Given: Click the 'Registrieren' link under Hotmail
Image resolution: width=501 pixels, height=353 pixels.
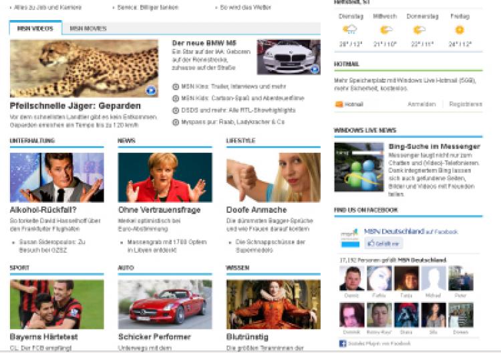Looking at the screenshot, I should (x=465, y=105).
